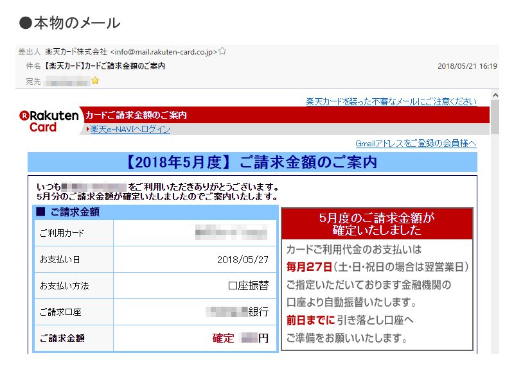Click sender address info@mail.rakuten-card.co.jp
This screenshot has height=385, width=514.
pos(164,52)
